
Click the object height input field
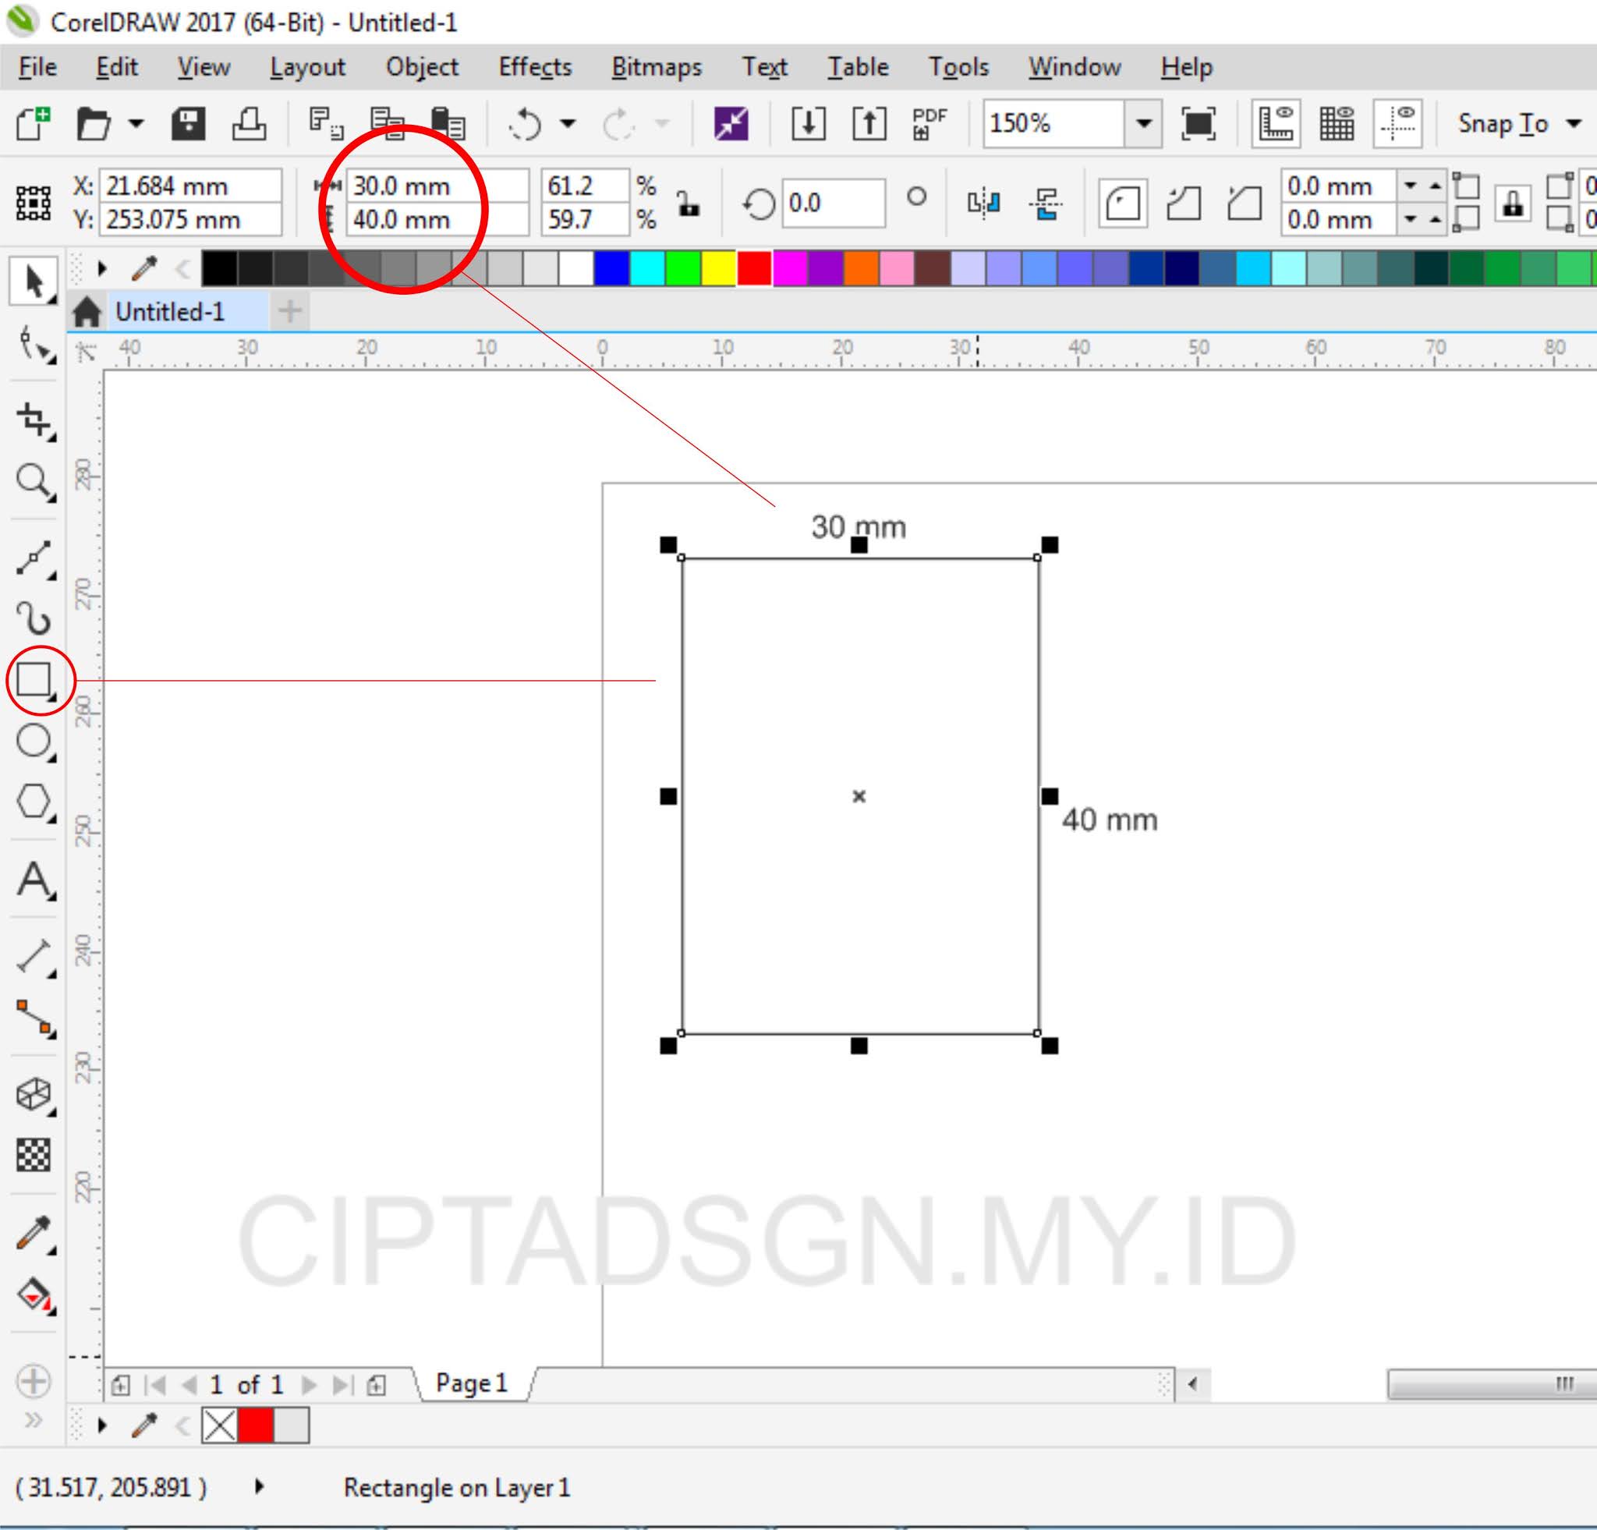[x=436, y=219]
